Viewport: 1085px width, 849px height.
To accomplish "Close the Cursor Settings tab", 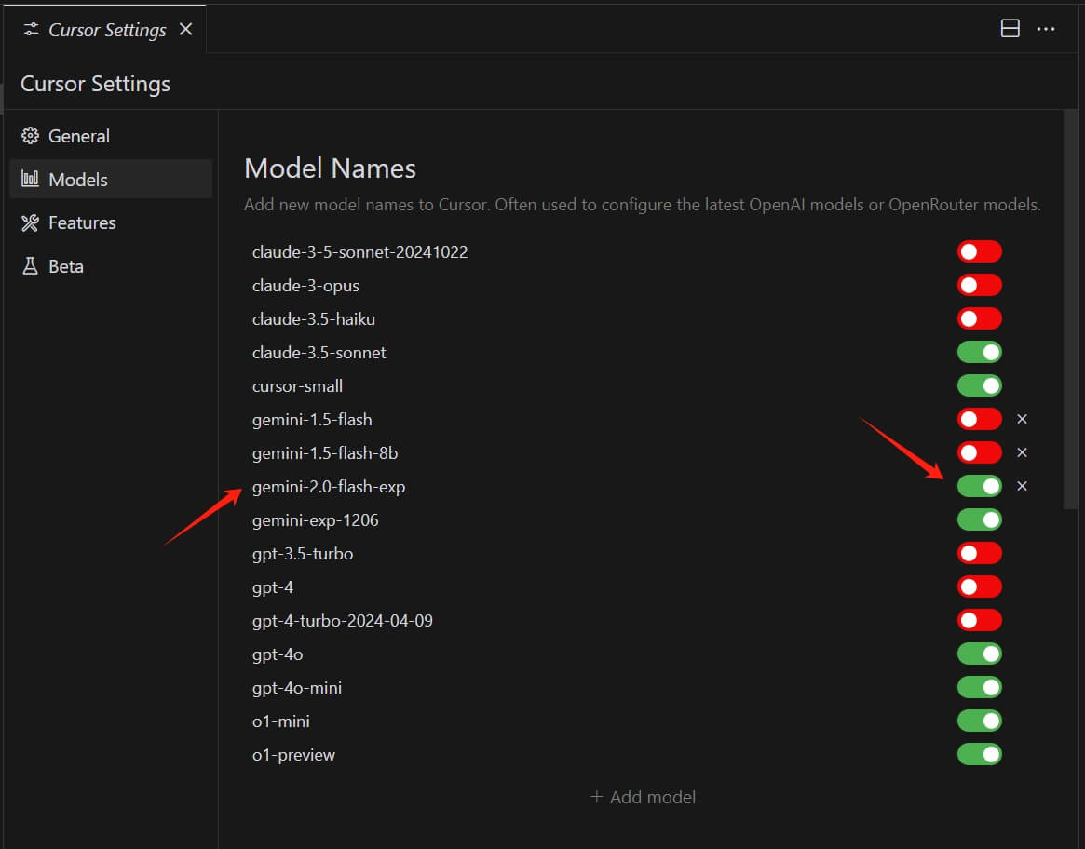I will (185, 29).
